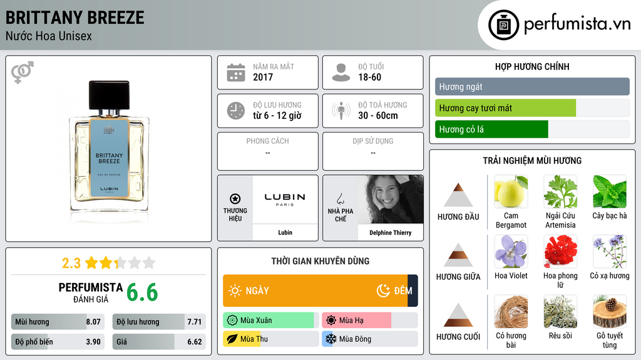Click the Lubin Paris brand logo
Image resolution: width=641 pixels, height=360 pixels.
(285, 199)
